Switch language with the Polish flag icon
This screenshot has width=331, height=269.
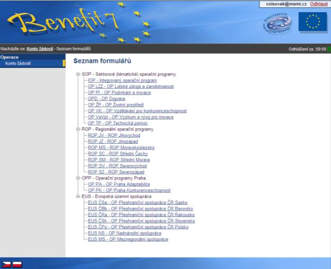[x=18, y=264]
